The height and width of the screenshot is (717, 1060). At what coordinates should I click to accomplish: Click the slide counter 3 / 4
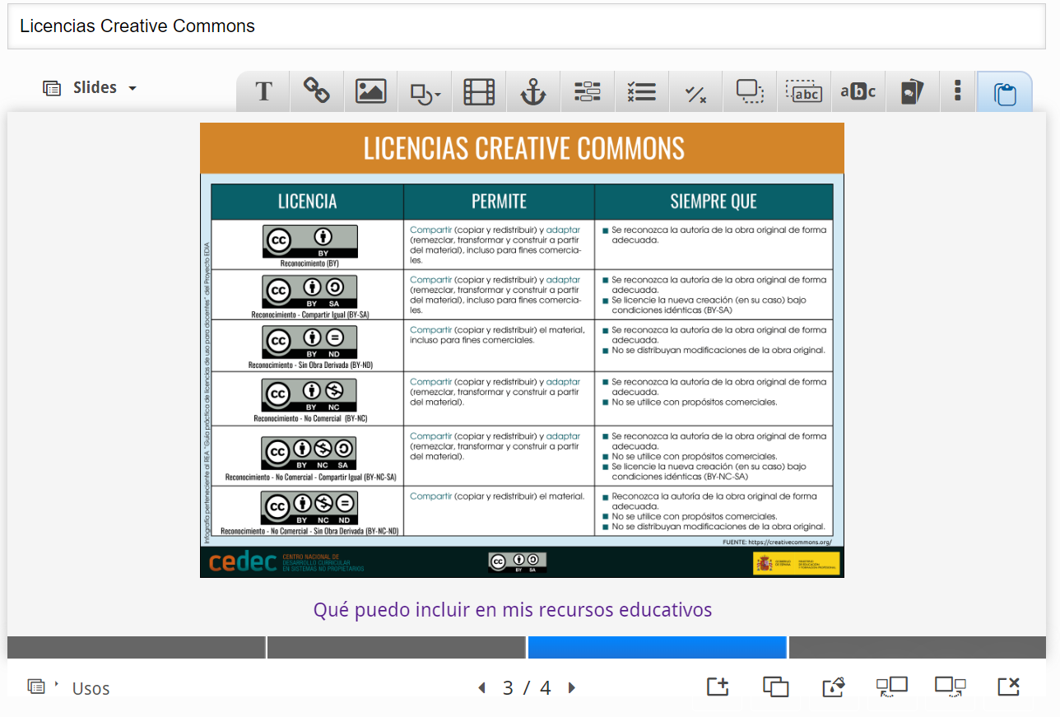[x=527, y=688]
